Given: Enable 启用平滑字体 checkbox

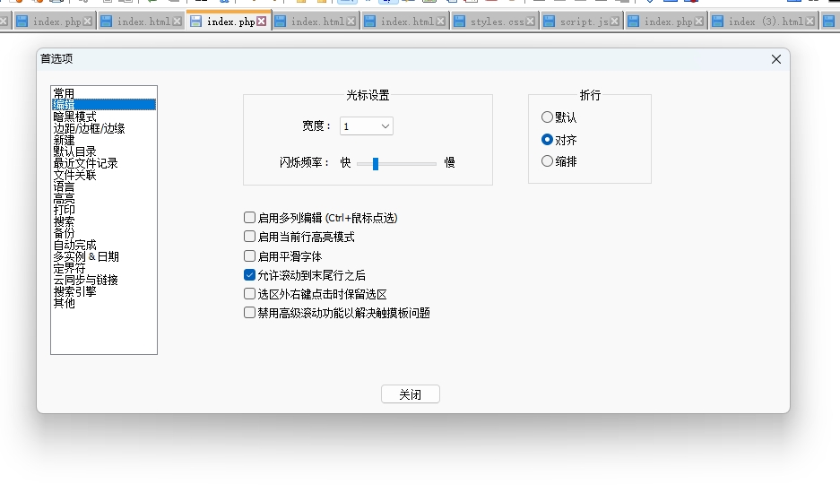Looking at the screenshot, I should click(250, 256).
